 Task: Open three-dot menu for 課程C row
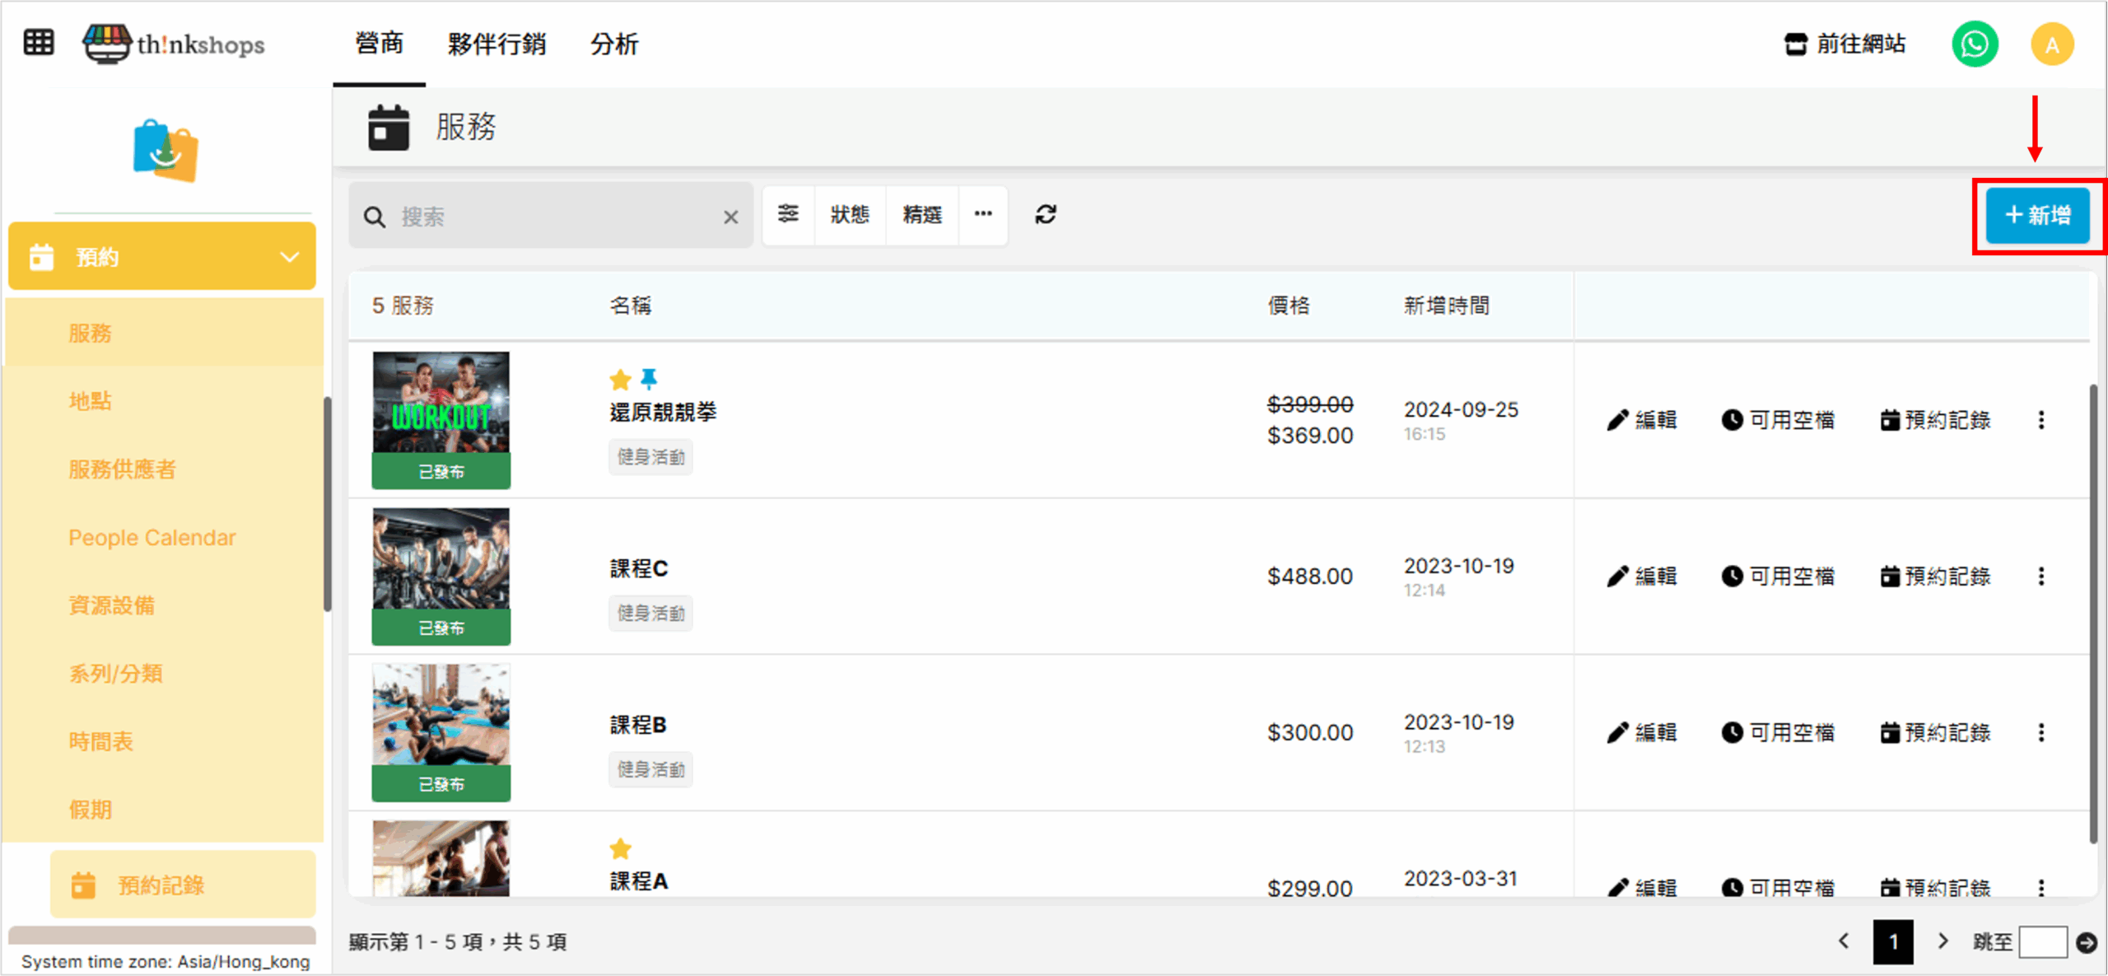[2041, 577]
